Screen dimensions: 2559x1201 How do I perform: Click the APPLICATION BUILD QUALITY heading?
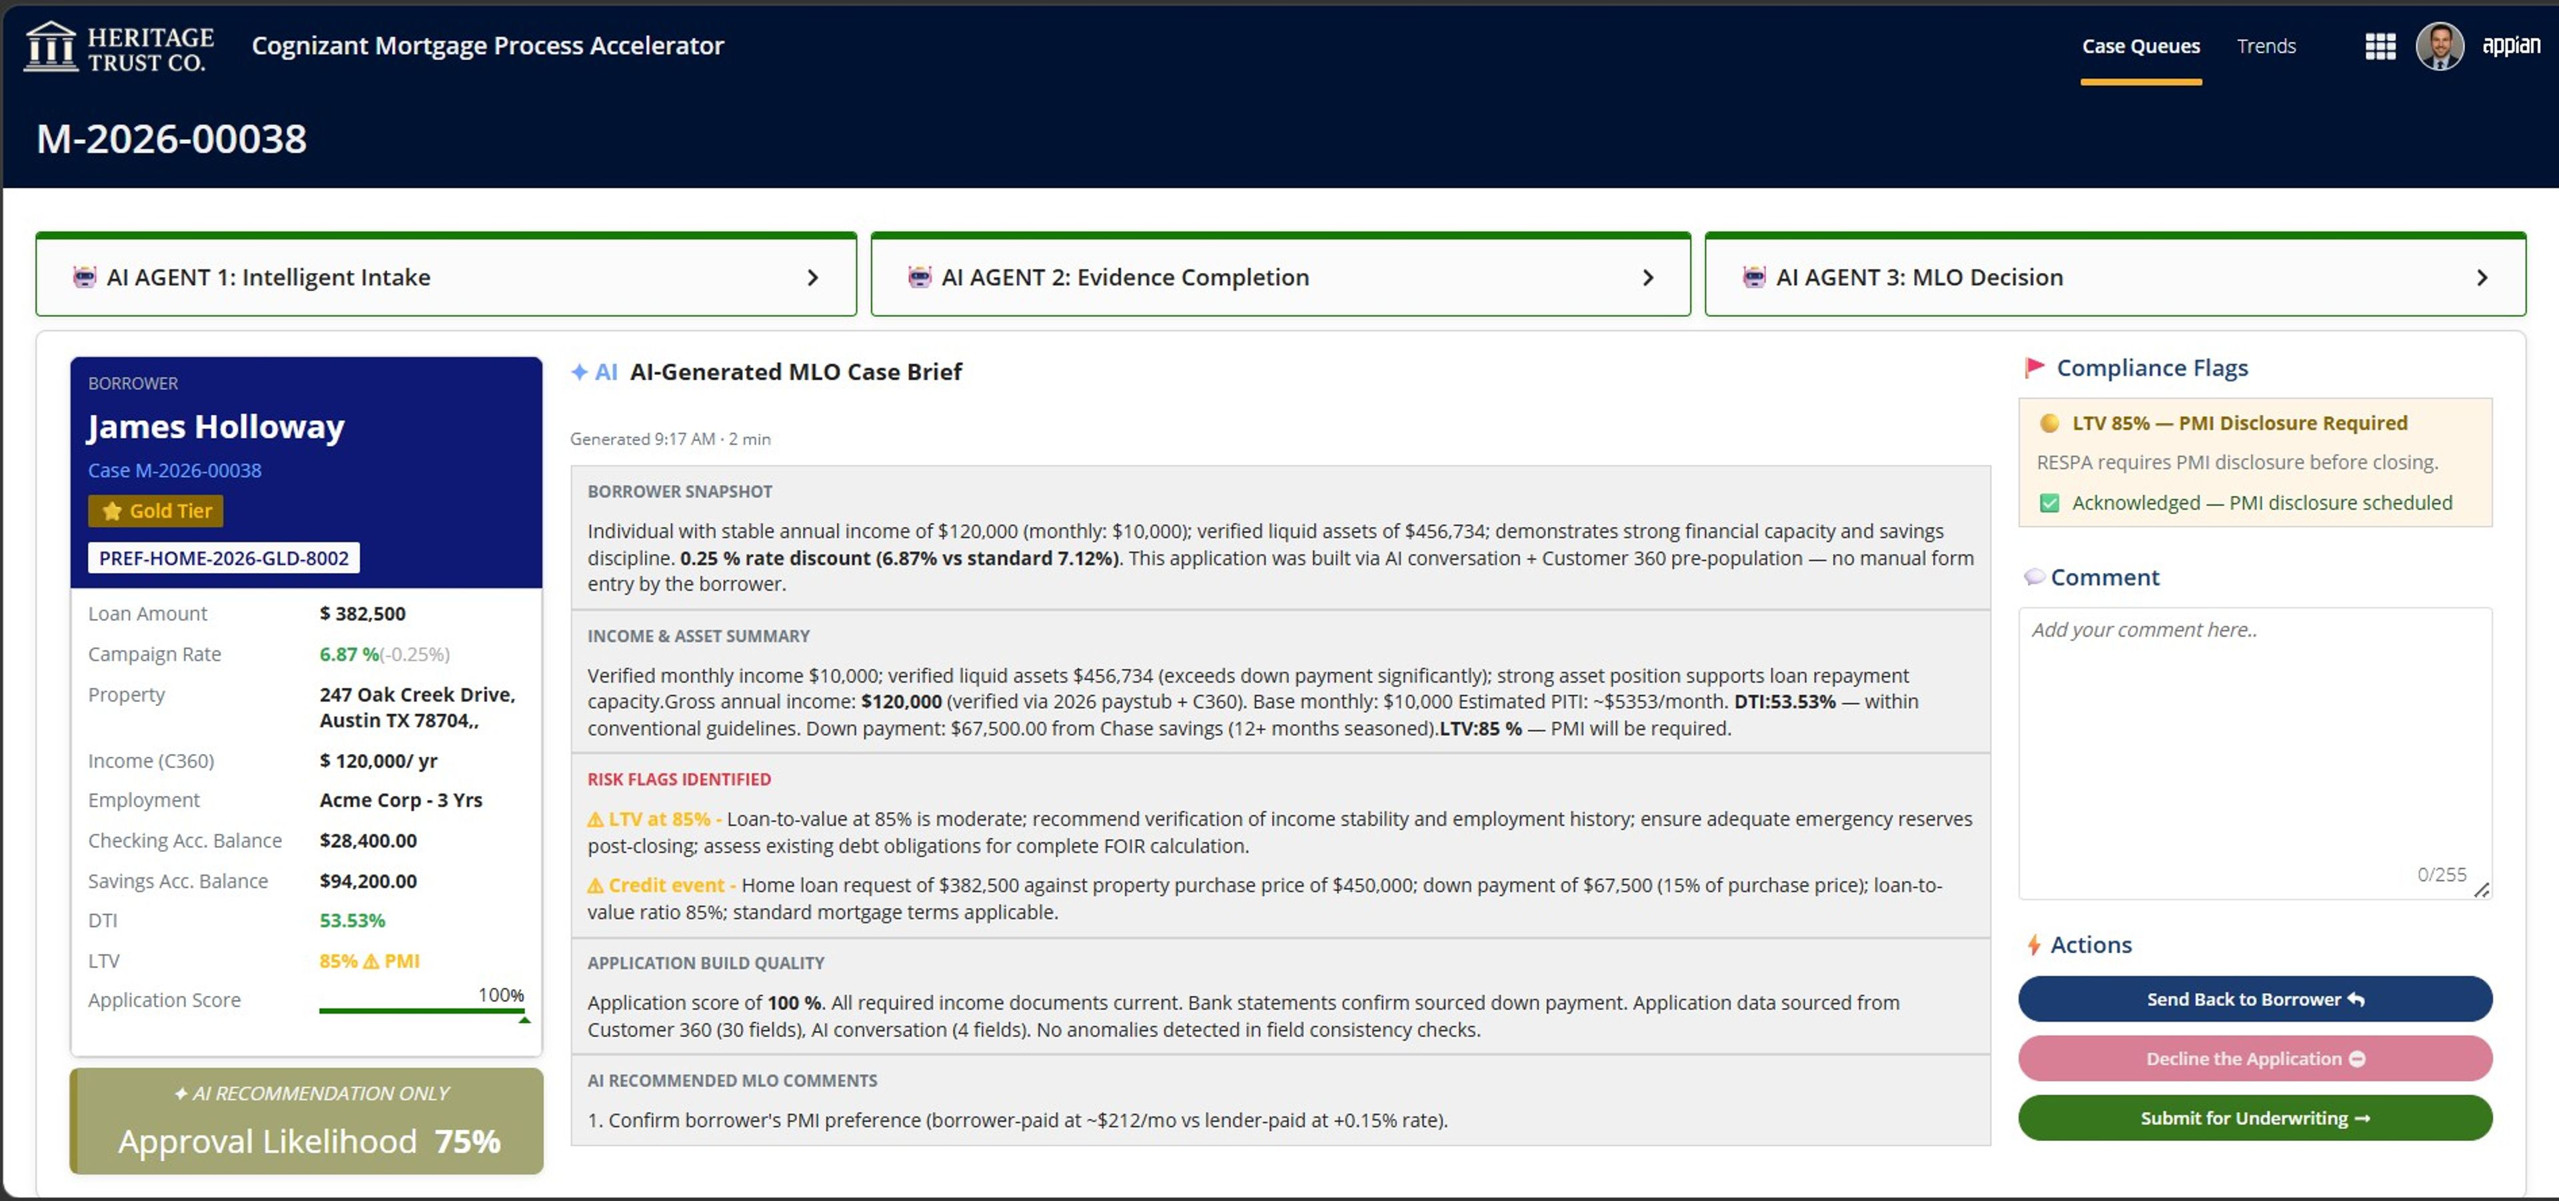705,963
